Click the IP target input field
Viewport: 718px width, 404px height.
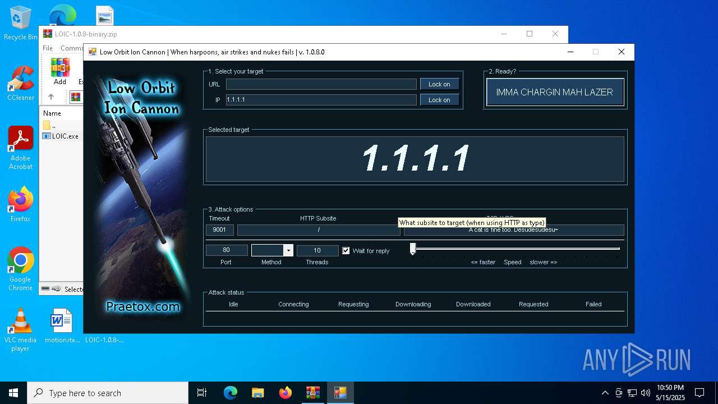(x=321, y=100)
